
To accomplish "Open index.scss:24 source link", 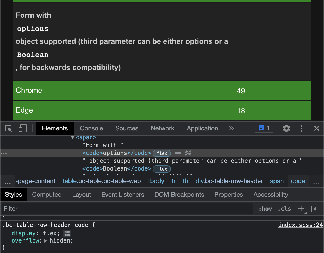I will pos(301,225).
